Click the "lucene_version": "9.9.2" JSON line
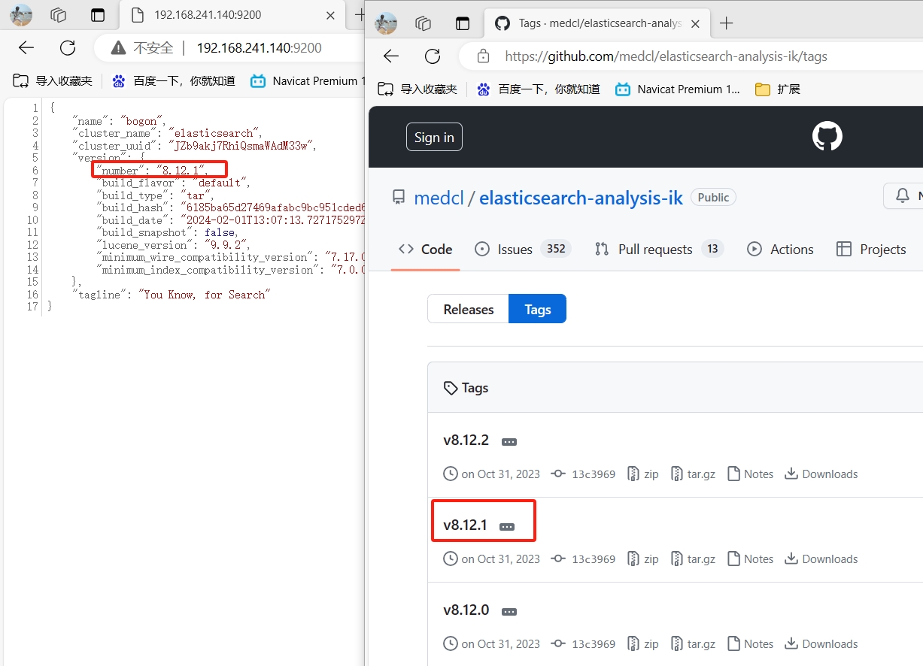 [x=174, y=245]
